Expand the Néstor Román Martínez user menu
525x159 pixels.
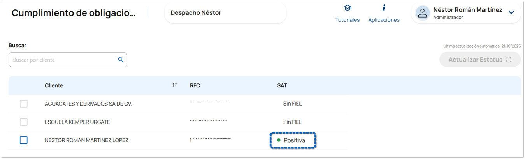coord(511,12)
